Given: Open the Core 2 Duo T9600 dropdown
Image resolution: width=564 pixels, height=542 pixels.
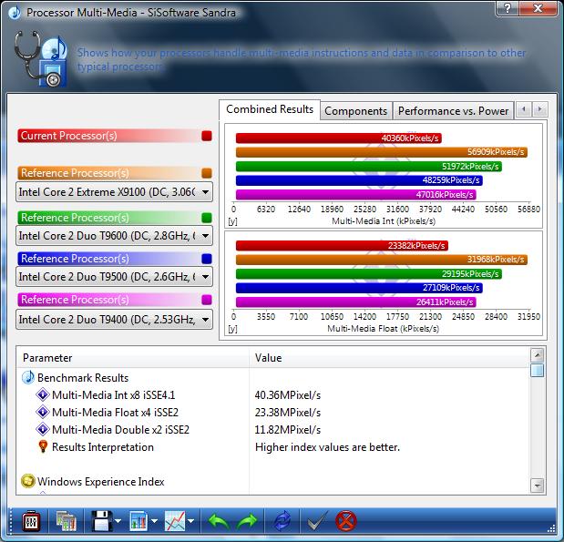Looking at the screenshot, I should 115,236.
